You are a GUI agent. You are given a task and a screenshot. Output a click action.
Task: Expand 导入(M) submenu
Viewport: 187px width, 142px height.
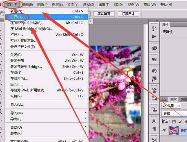coord(46,113)
